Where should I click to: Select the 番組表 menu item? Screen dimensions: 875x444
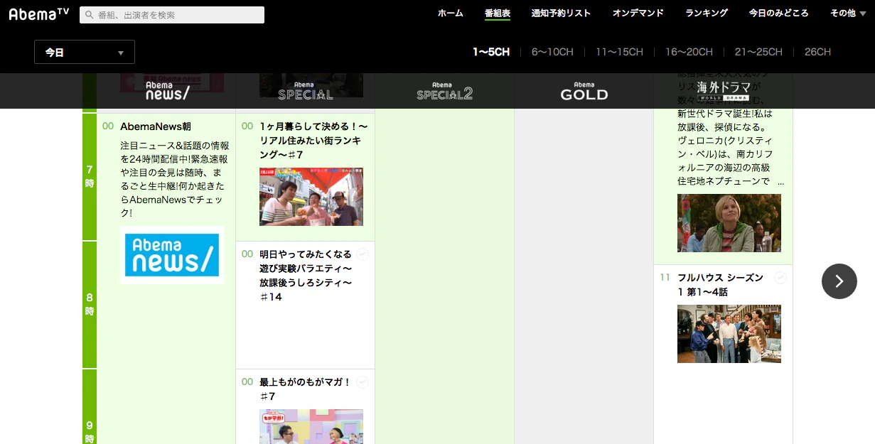tap(498, 13)
